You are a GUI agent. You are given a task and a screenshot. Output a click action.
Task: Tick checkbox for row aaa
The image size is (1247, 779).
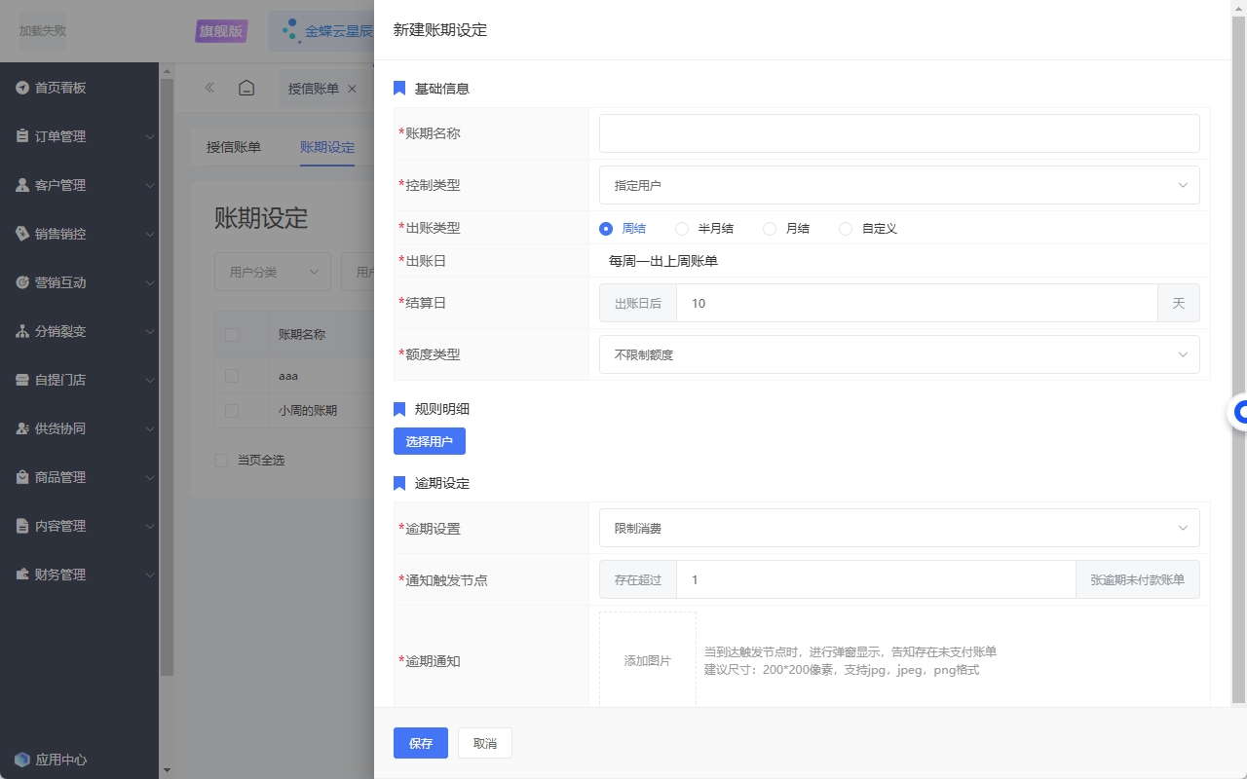click(x=232, y=376)
